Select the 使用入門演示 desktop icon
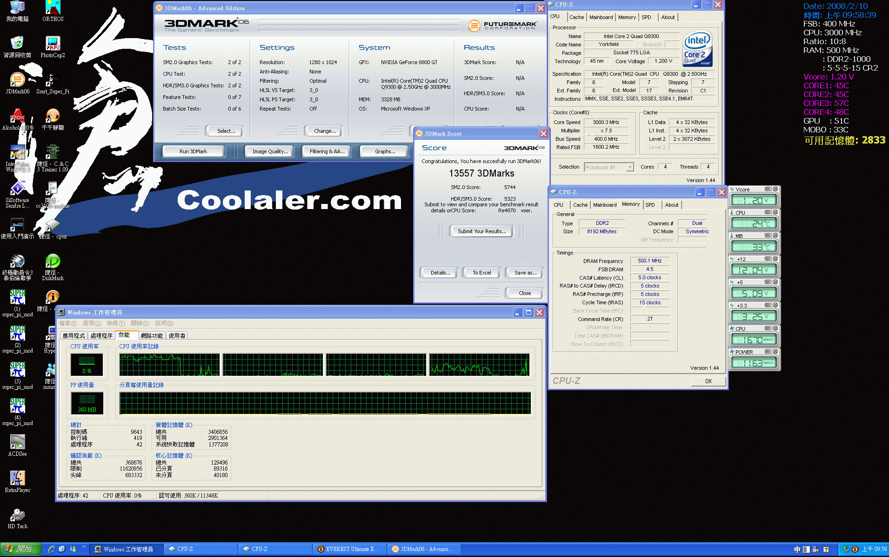889x557 pixels. [17, 228]
